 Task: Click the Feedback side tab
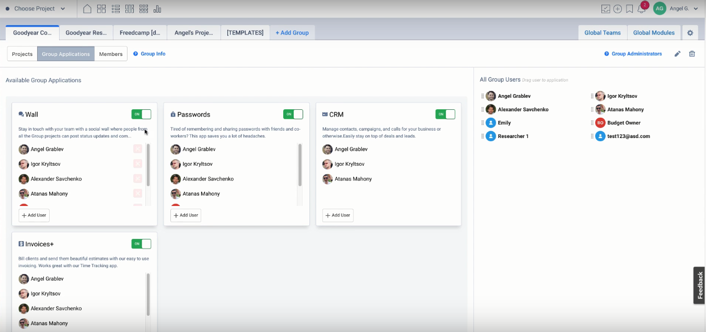[700, 285]
